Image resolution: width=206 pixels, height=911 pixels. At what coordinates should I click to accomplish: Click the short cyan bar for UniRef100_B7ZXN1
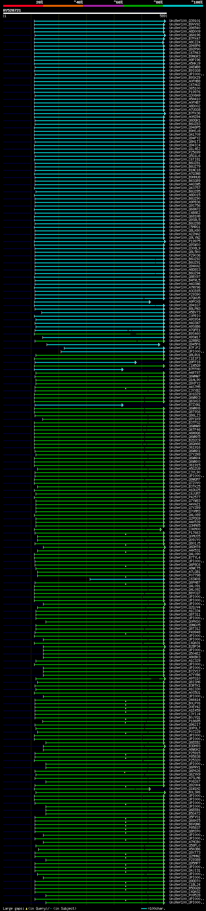click(79, 405)
